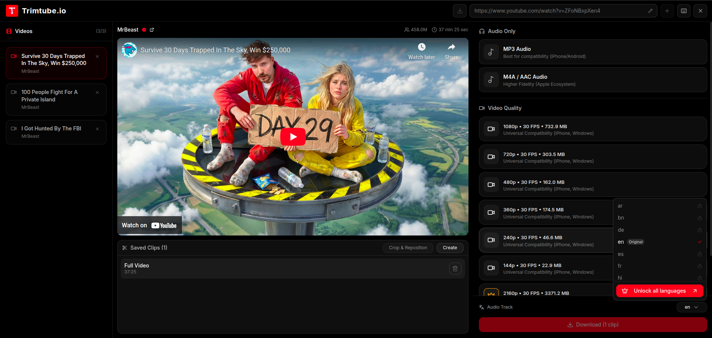Select 'en' Original audio language
The height and width of the screenshot is (338, 712).
pyautogui.click(x=660, y=242)
